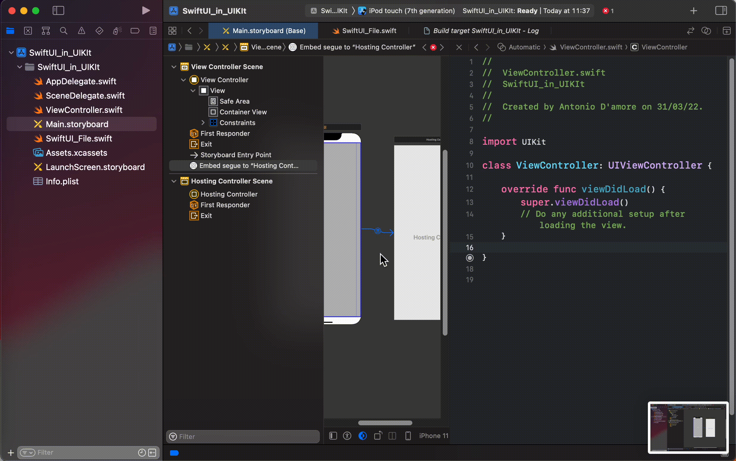The width and height of the screenshot is (736, 461).
Task: Click the iPhone 11 device selector
Action: (434, 436)
